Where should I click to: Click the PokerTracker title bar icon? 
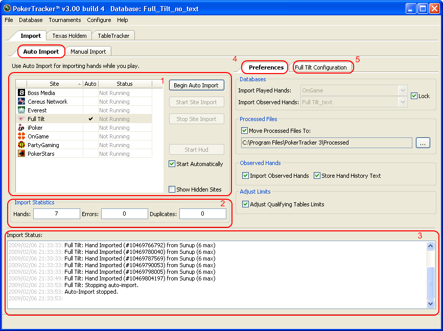pyautogui.click(x=7, y=9)
